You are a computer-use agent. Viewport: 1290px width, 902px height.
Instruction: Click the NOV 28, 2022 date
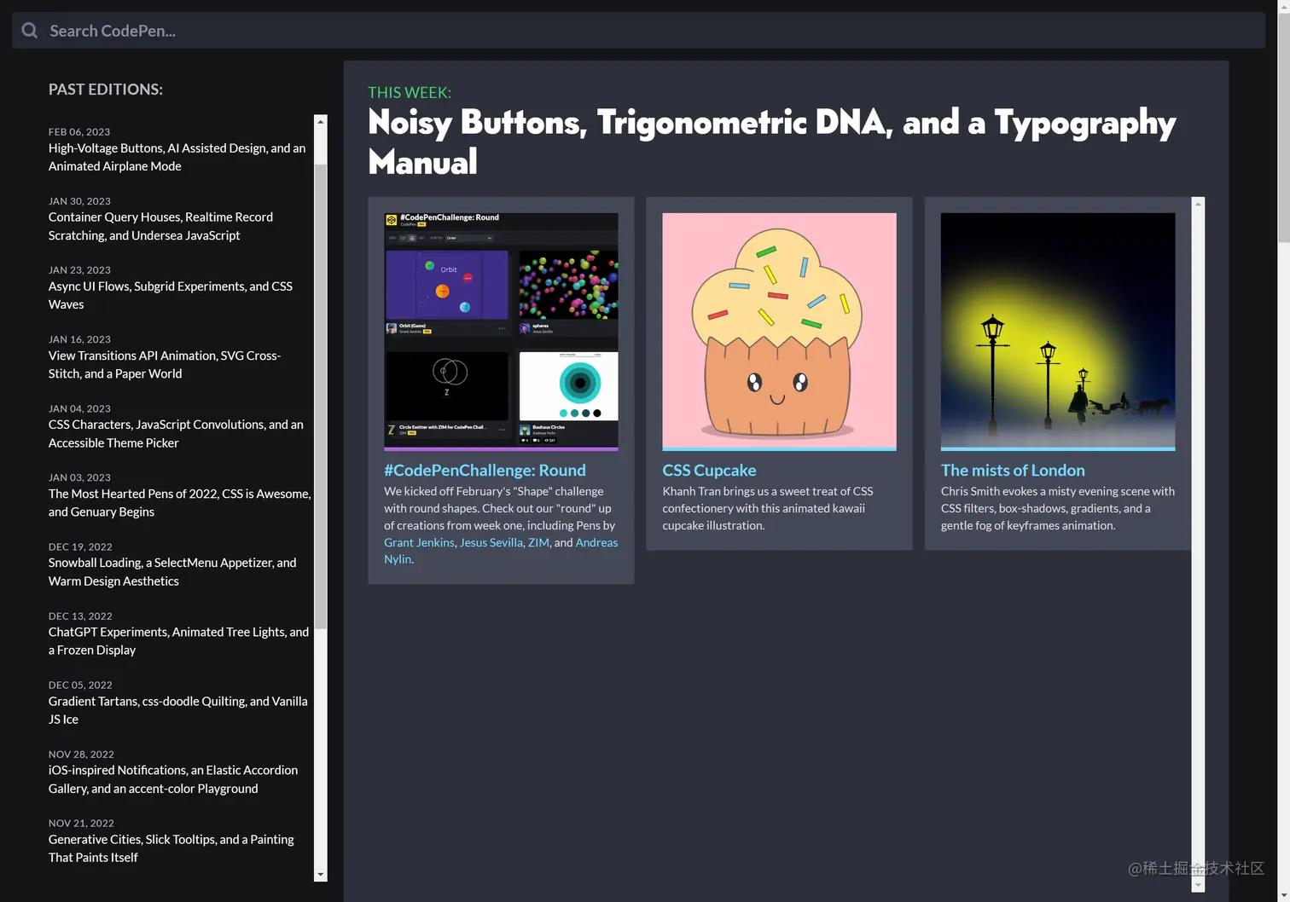point(81,754)
